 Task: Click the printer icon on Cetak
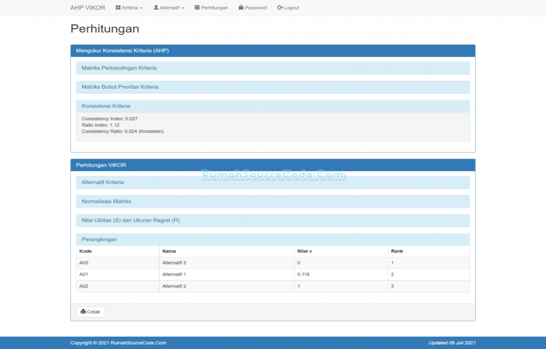point(83,312)
